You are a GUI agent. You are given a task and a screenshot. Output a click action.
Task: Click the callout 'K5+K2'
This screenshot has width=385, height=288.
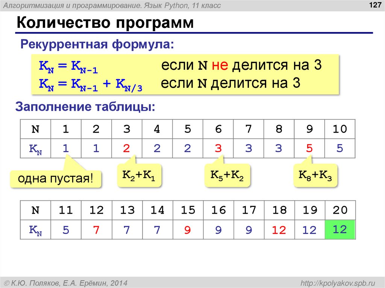pyautogui.click(x=227, y=174)
